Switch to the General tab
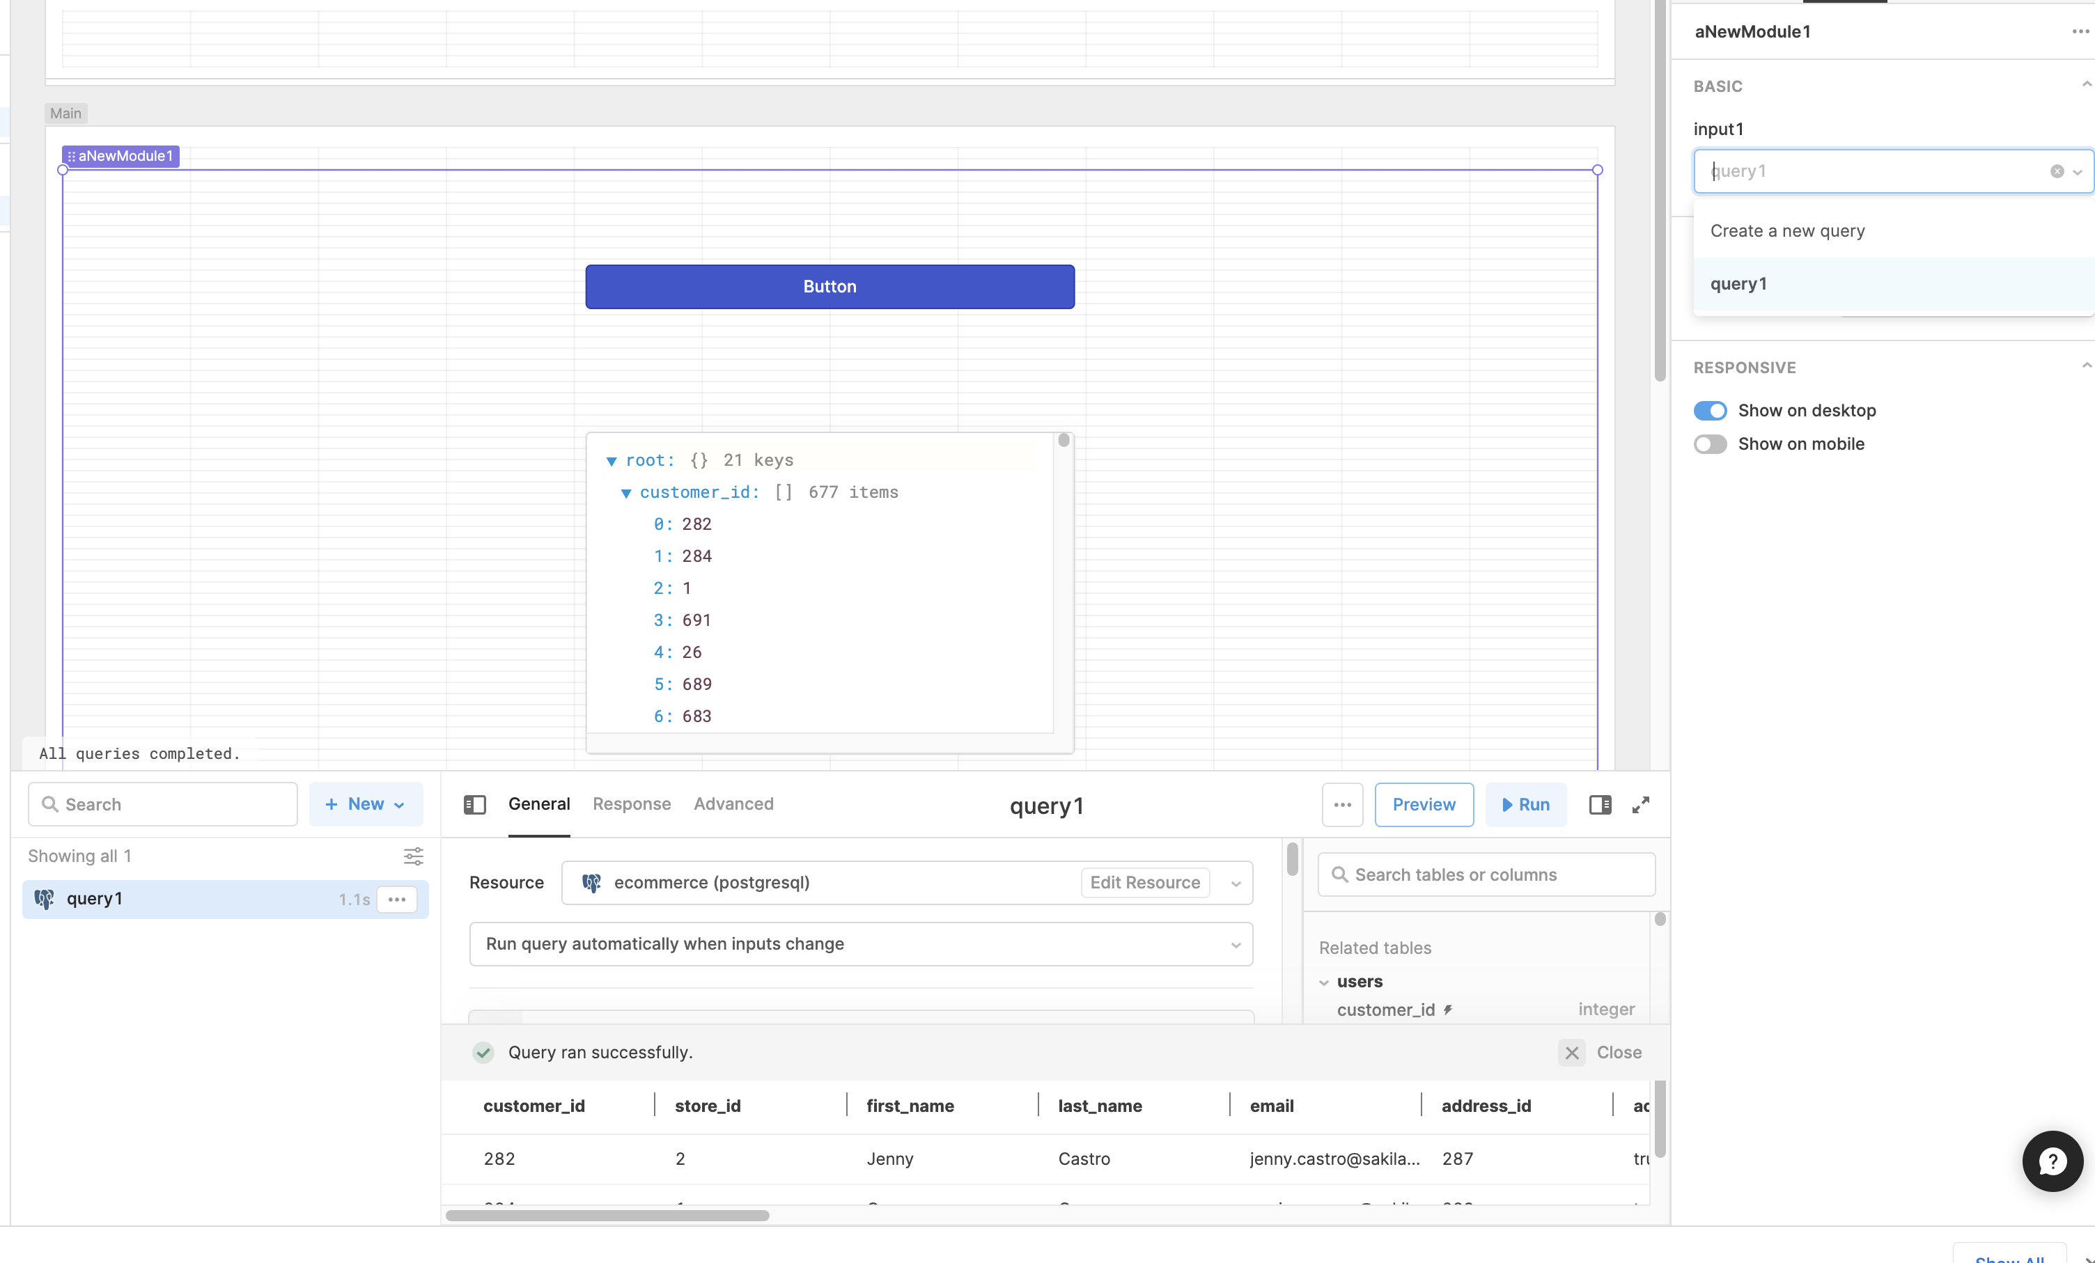 [x=539, y=804]
